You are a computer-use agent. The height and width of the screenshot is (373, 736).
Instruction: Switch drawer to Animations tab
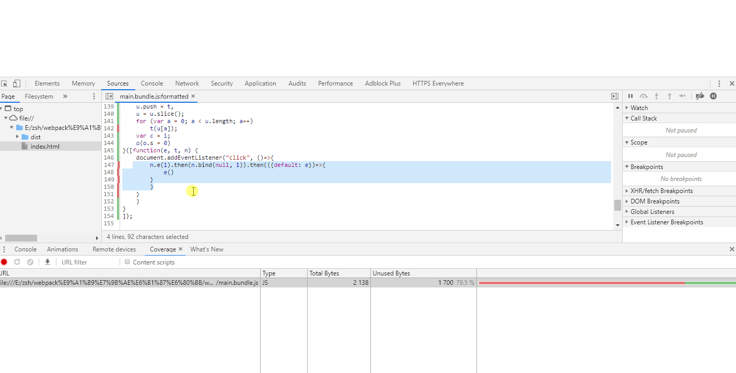[x=63, y=249]
